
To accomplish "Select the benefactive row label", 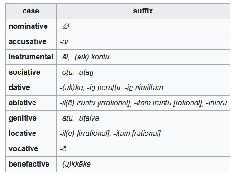I will [29, 164].
